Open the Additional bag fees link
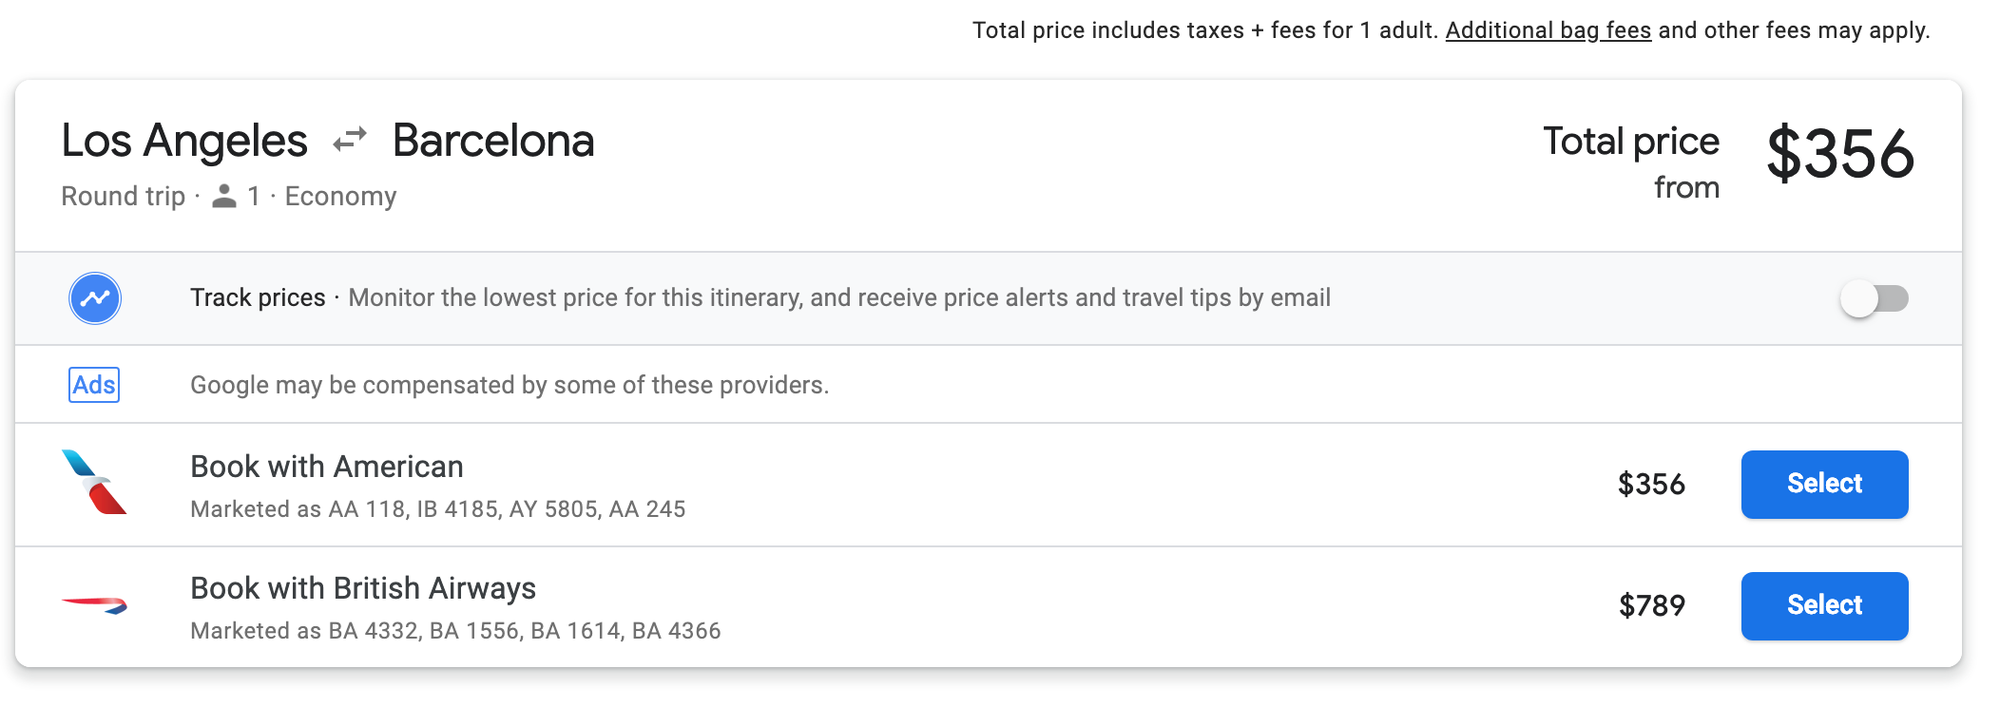 pos(1548,30)
